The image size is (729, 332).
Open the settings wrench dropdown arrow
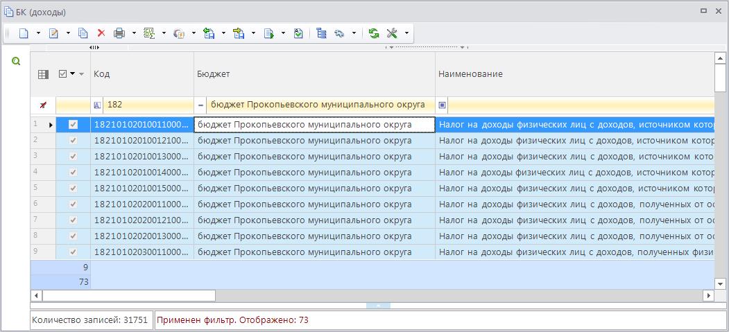(406, 33)
